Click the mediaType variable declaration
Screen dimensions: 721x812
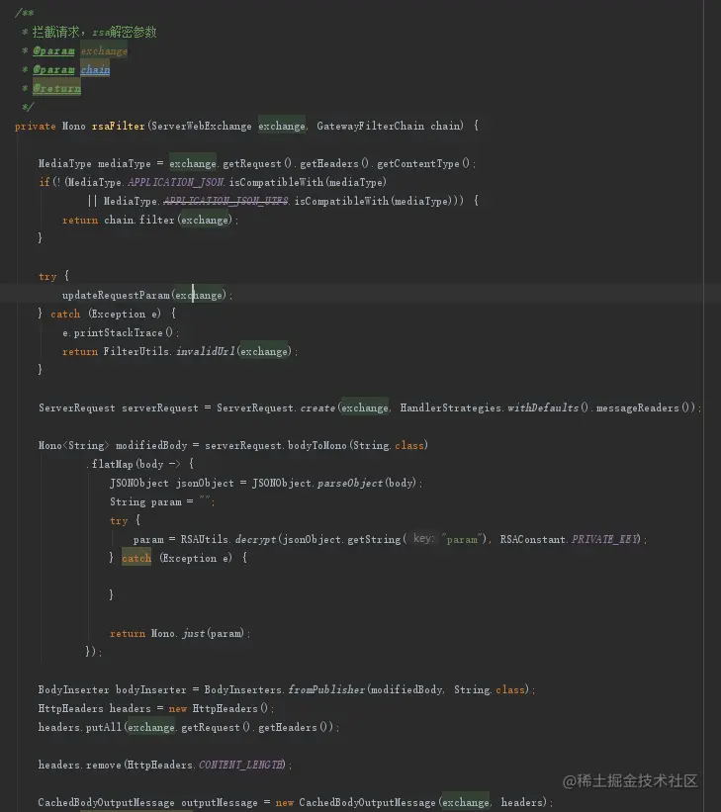pyautogui.click(x=125, y=163)
